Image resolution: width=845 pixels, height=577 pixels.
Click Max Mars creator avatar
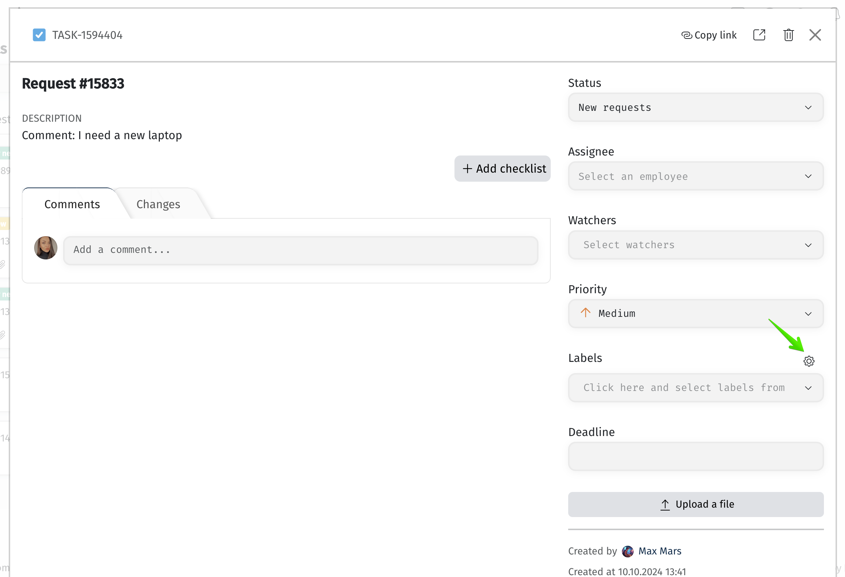[x=627, y=551]
